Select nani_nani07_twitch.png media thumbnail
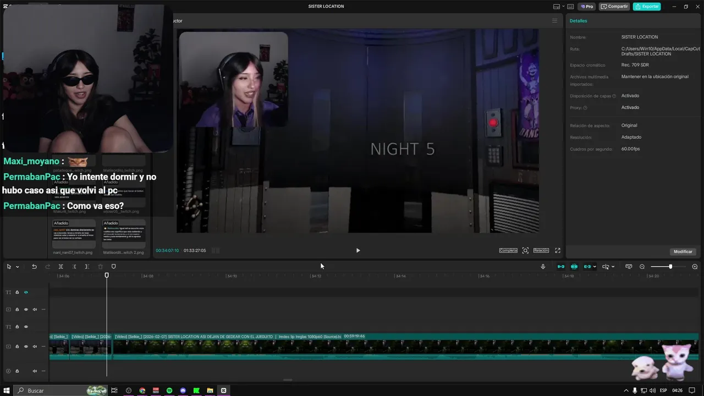The width and height of the screenshot is (704, 396). coord(74,234)
